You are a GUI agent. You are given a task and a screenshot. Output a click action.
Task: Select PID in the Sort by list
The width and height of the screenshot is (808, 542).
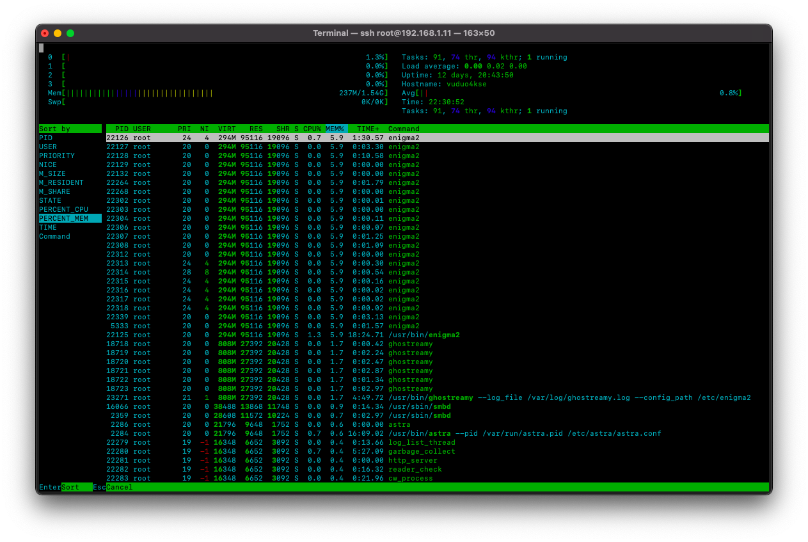pyautogui.click(x=46, y=138)
